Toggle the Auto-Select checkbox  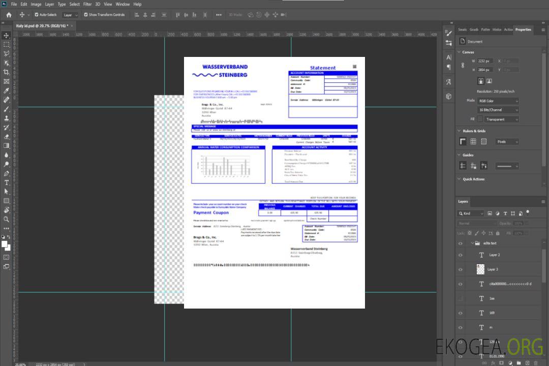point(36,15)
